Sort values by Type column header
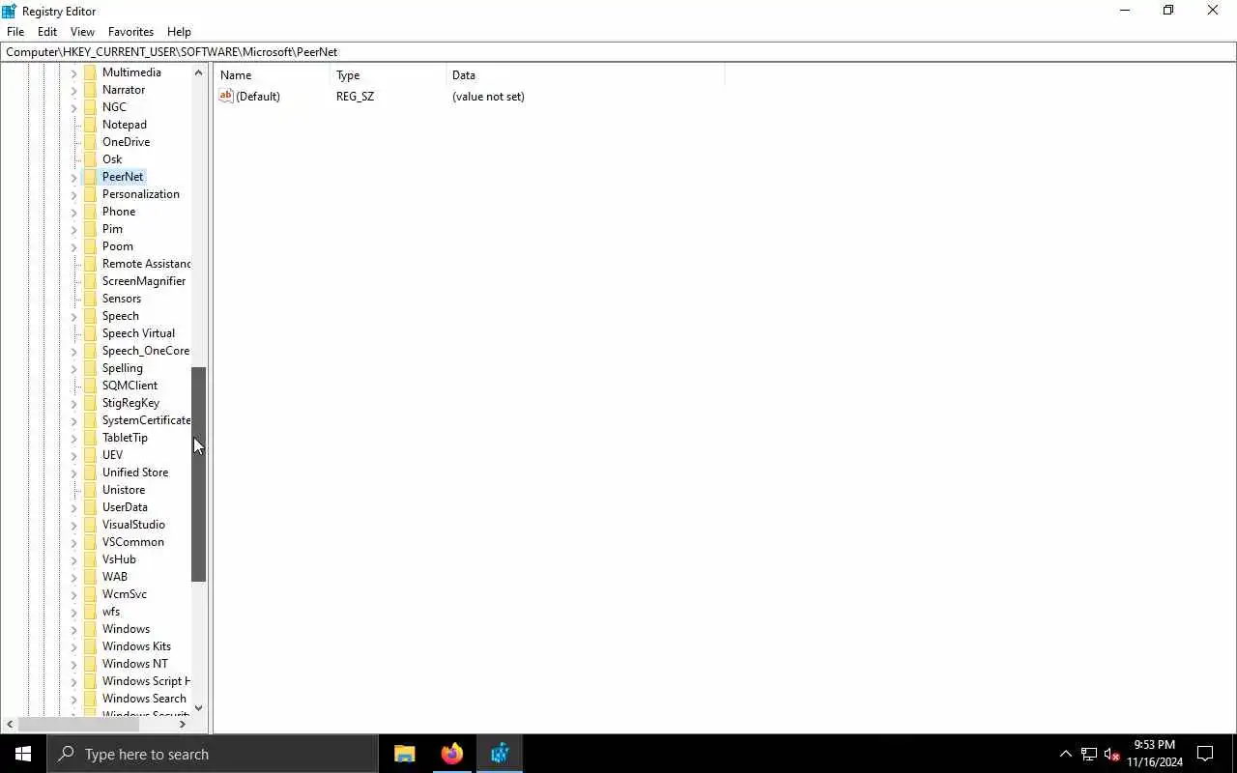1237x773 pixels. pos(388,75)
